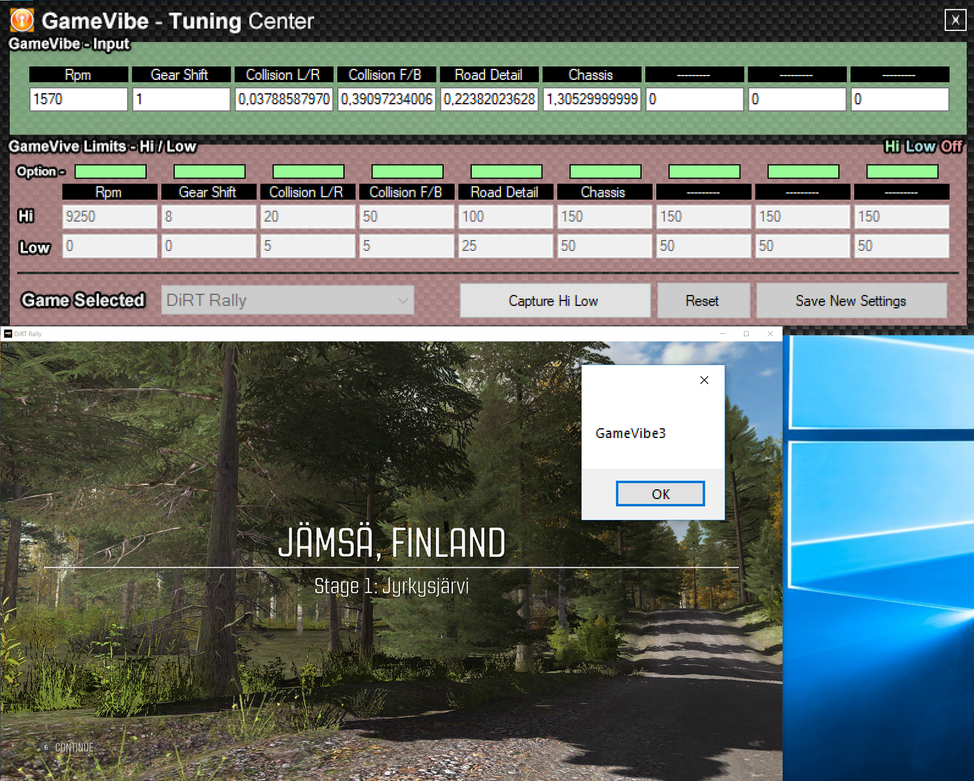The height and width of the screenshot is (781, 974).
Task: Click the Low Collision L/R limit 5
Action: [x=308, y=246]
